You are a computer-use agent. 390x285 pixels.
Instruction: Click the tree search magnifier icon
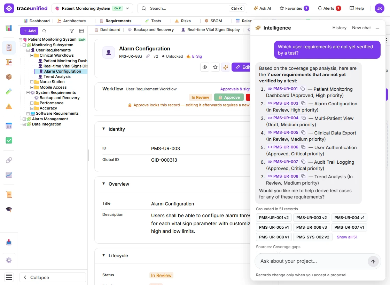pyautogui.click(x=44, y=31)
